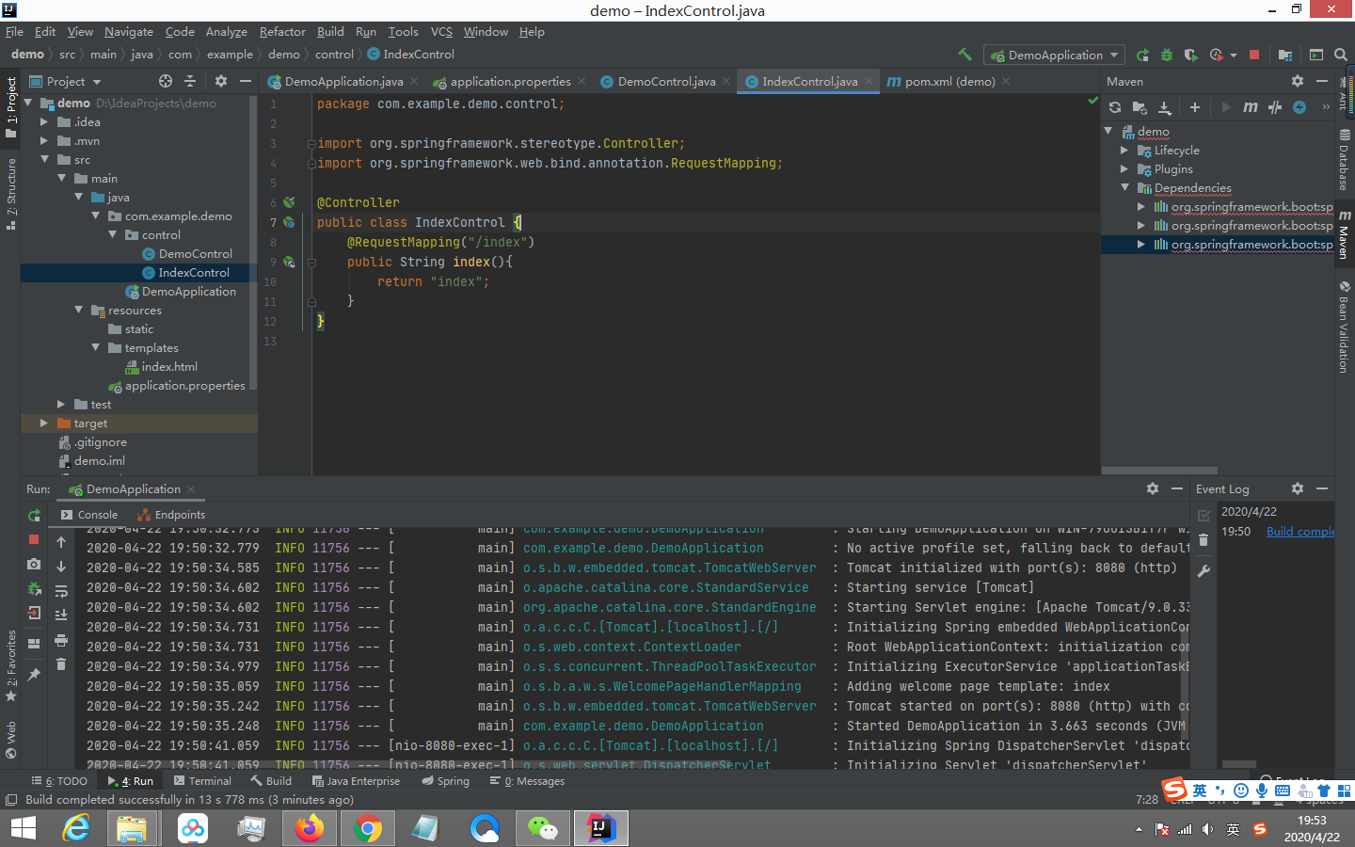Screen dimensions: 1355x847
Task: Expand the target folder in project tree
Action: (44, 423)
